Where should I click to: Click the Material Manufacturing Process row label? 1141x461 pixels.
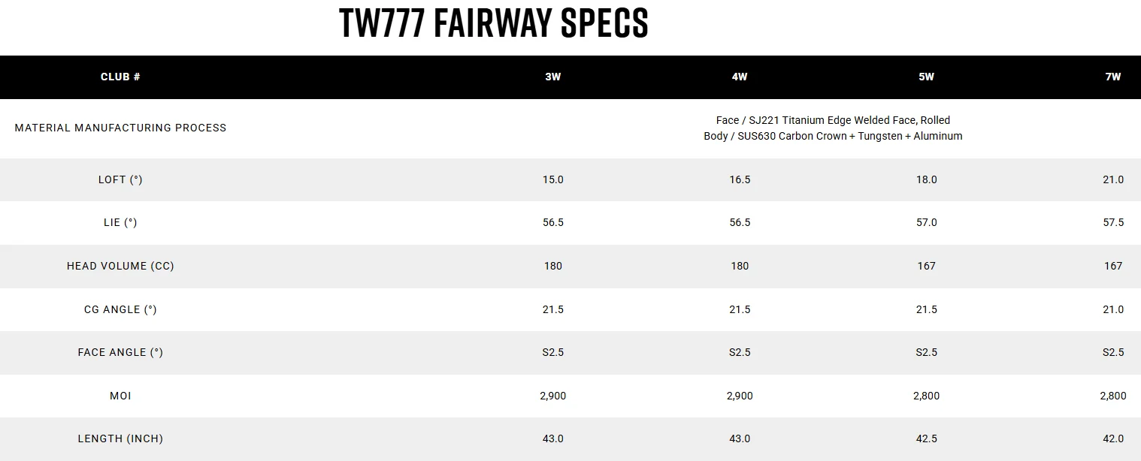click(120, 128)
